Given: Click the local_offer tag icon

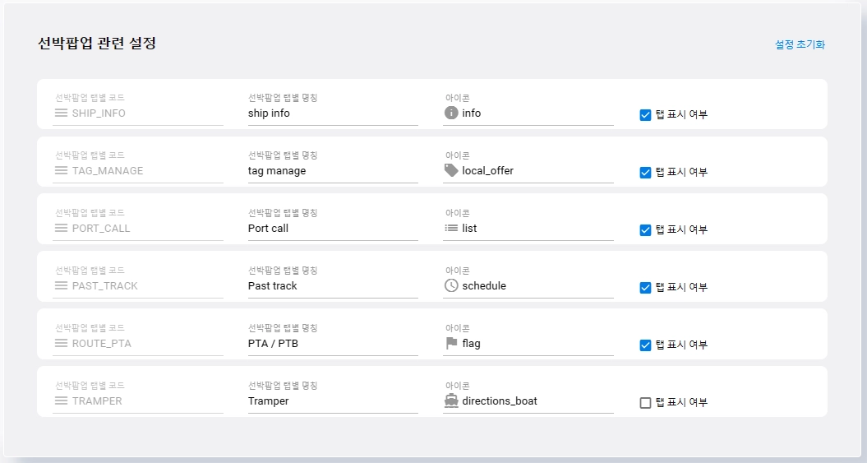Looking at the screenshot, I should [451, 170].
